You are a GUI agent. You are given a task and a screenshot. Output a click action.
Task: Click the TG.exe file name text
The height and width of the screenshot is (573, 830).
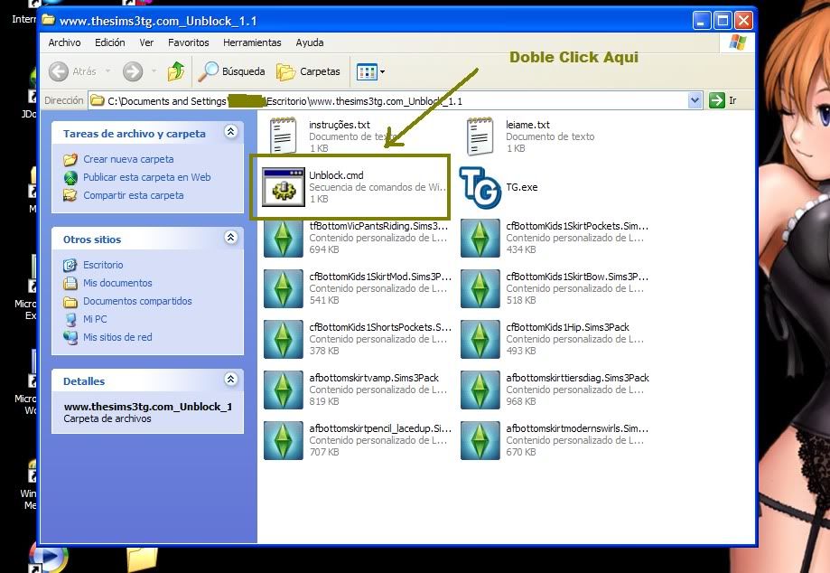click(x=521, y=187)
